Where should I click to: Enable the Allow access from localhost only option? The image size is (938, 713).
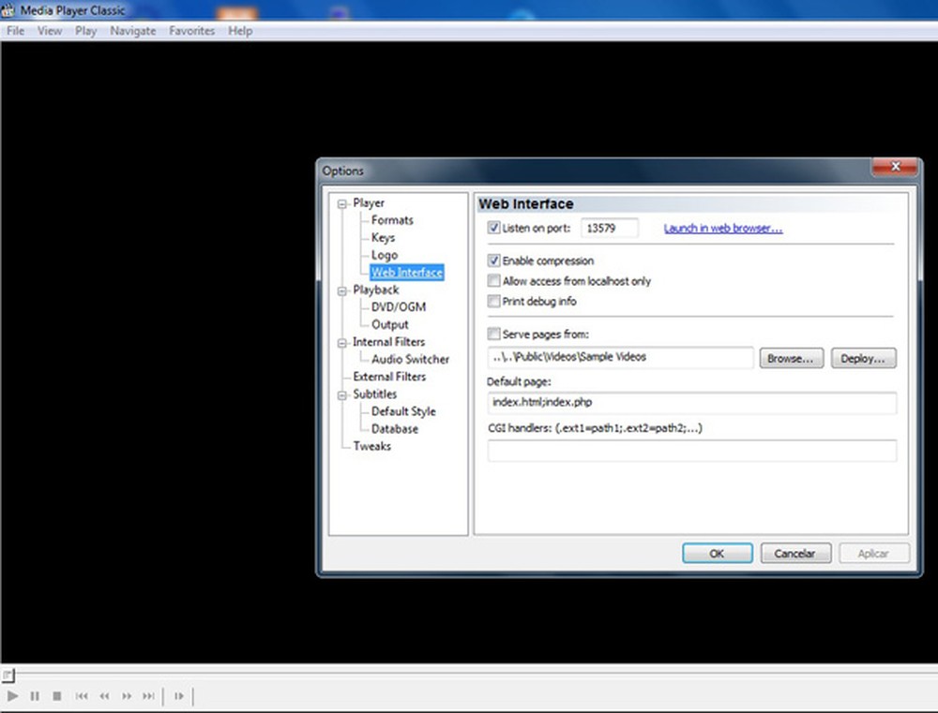click(493, 280)
